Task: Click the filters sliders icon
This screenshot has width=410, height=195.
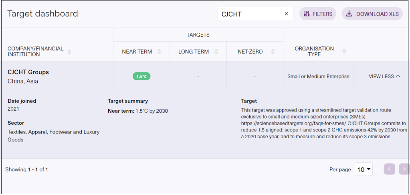Action: [x=307, y=14]
